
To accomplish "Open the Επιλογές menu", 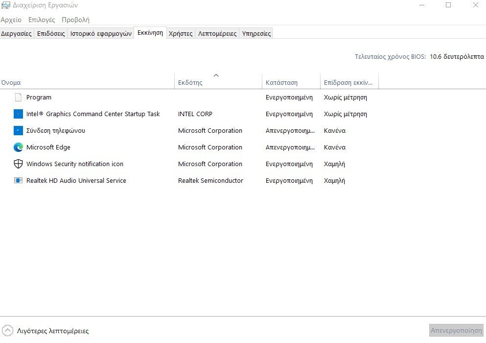I will click(42, 20).
